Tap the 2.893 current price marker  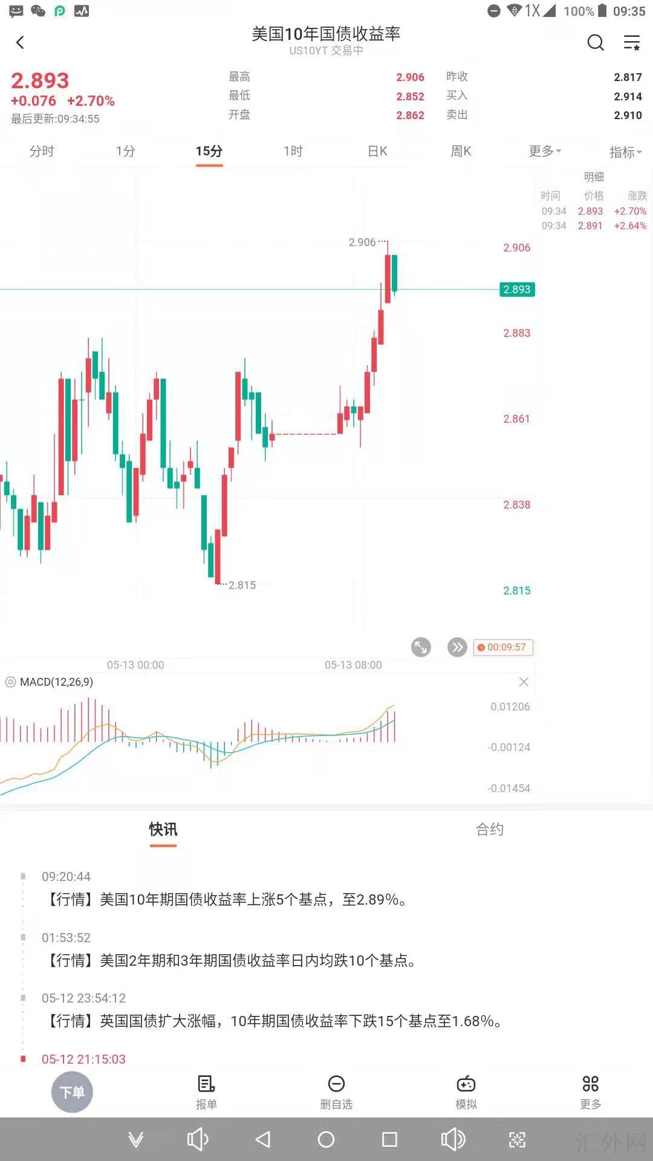(x=517, y=290)
